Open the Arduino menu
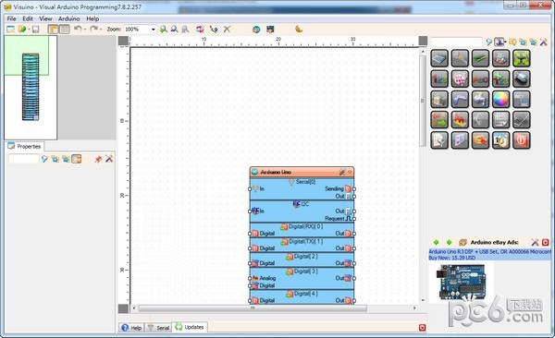This screenshot has width=555, height=338. [69, 18]
